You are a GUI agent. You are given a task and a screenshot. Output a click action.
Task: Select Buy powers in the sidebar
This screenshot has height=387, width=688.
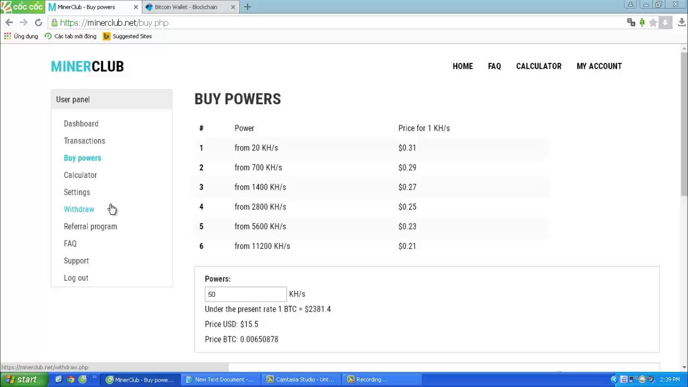pos(82,158)
